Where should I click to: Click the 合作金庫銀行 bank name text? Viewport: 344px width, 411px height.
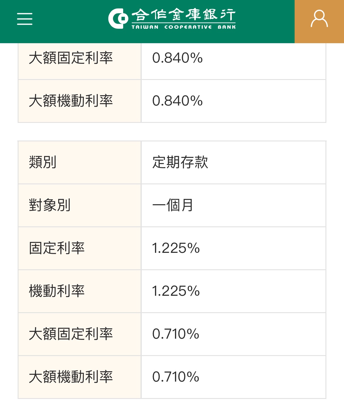tap(183, 15)
